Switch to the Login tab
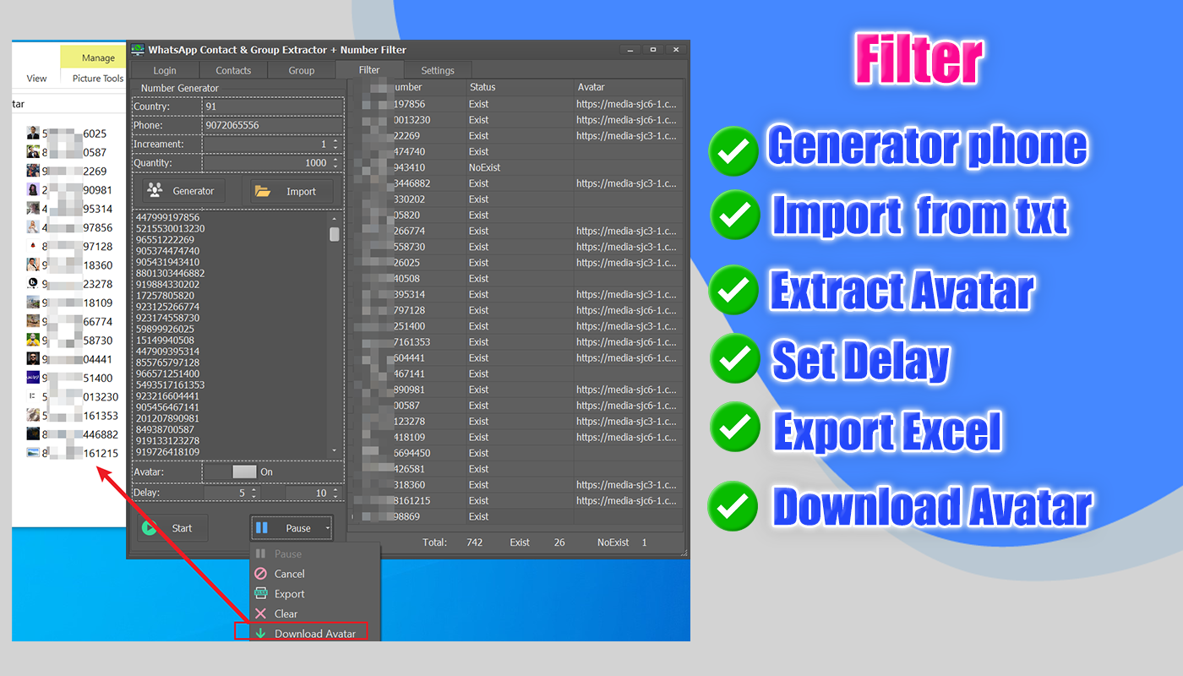1183x676 pixels. (x=165, y=70)
